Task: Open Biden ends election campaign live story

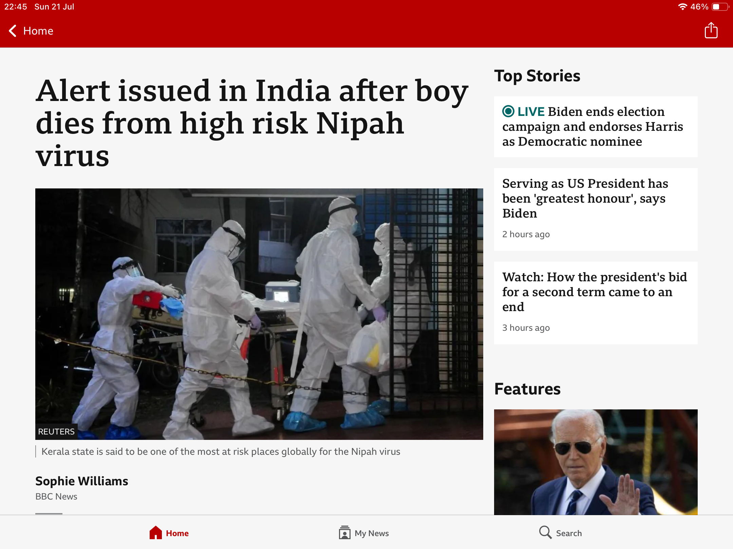Action: pyautogui.click(x=596, y=127)
